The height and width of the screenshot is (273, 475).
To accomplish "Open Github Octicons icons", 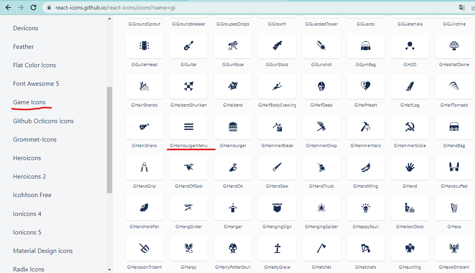I will [x=43, y=121].
